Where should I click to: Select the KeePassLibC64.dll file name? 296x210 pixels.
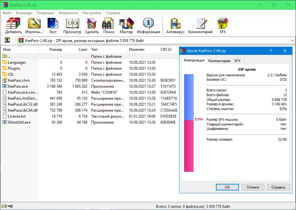[23, 110]
